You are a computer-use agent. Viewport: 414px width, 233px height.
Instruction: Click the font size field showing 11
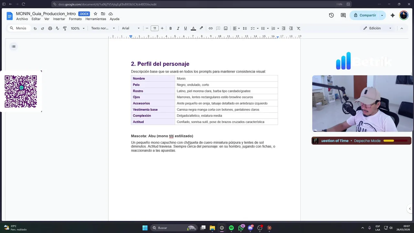(x=155, y=28)
